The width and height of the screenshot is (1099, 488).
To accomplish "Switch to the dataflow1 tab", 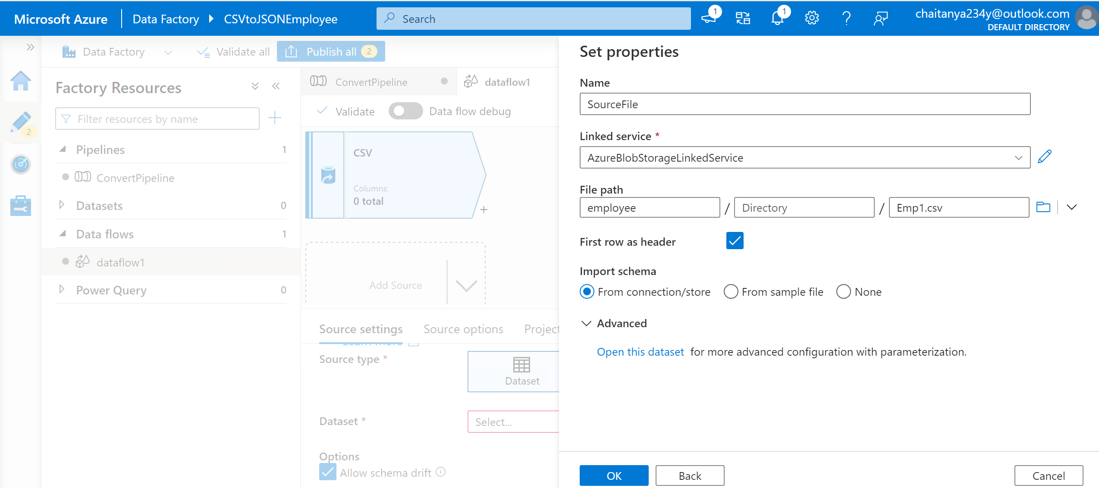I will (508, 82).
